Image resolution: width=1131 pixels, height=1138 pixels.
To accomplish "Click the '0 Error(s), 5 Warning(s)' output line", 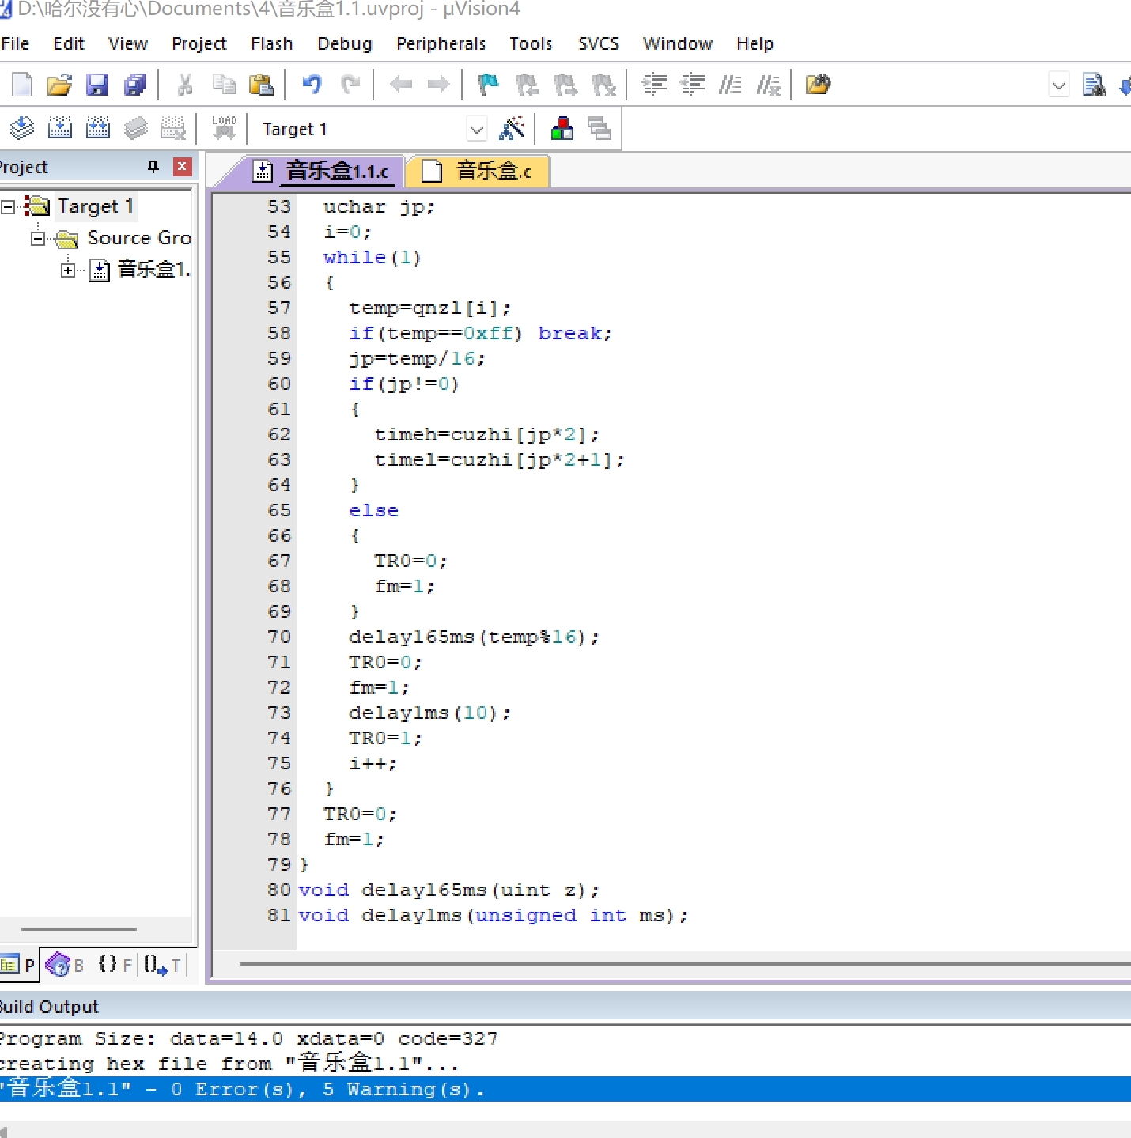I will click(565, 1090).
